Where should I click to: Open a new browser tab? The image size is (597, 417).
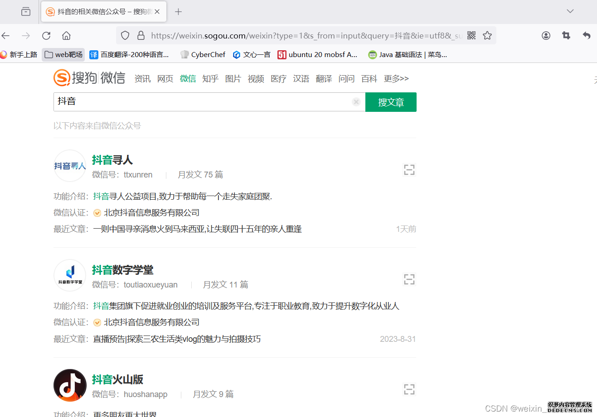(x=178, y=12)
